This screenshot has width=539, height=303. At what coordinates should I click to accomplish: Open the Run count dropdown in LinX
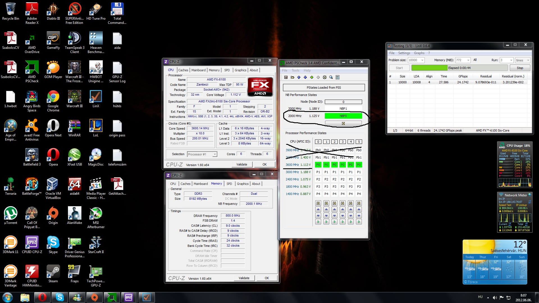pos(511,60)
